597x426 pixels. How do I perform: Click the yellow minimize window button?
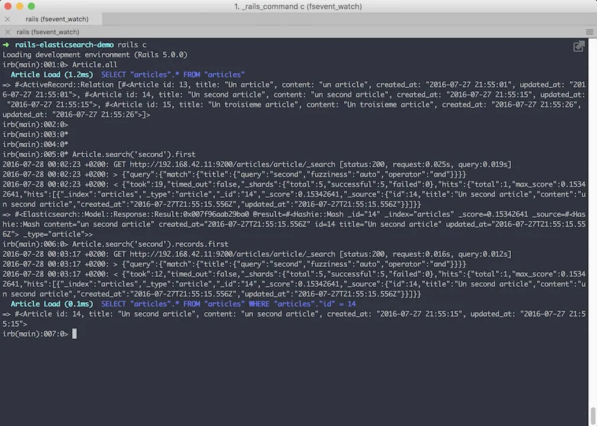[20, 6]
